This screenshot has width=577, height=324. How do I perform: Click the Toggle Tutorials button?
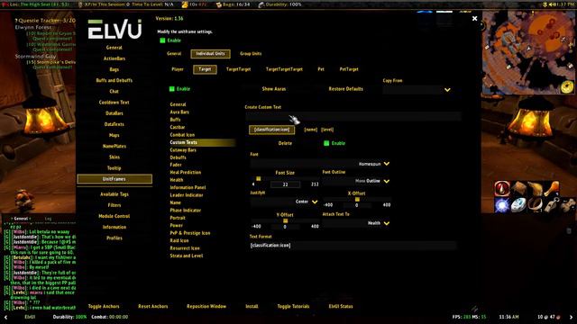(x=293, y=306)
